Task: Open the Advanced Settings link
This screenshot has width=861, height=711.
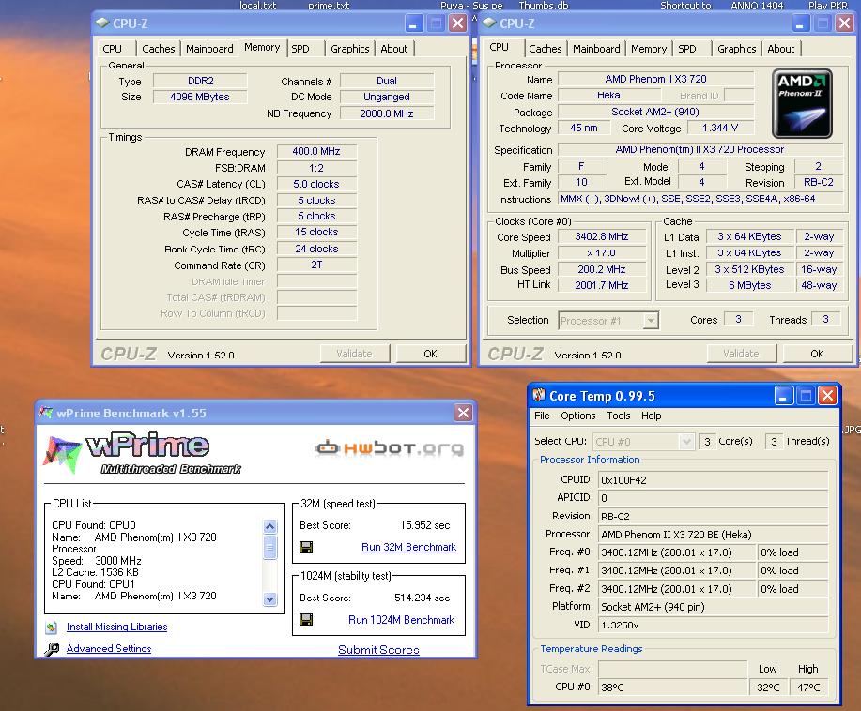Action: pyautogui.click(x=109, y=648)
